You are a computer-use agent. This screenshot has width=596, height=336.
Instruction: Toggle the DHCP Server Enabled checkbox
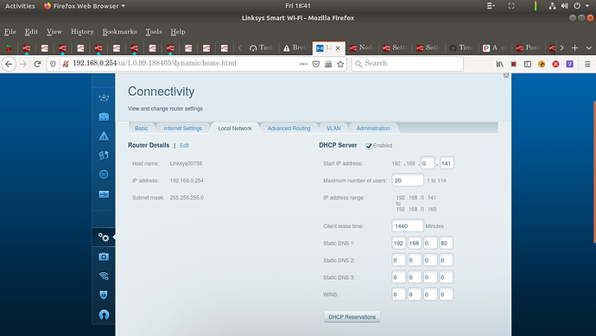click(x=369, y=146)
